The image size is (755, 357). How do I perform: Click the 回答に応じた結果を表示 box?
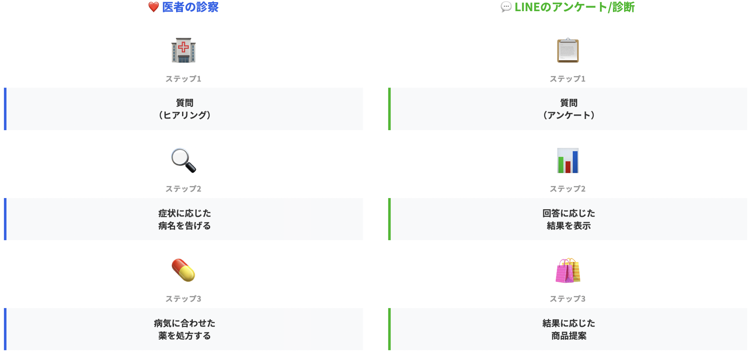pyautogui.click(x=568, y=219)
